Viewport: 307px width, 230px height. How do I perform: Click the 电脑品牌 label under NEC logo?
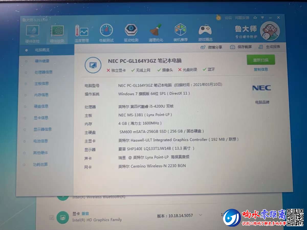click(262, 102)
